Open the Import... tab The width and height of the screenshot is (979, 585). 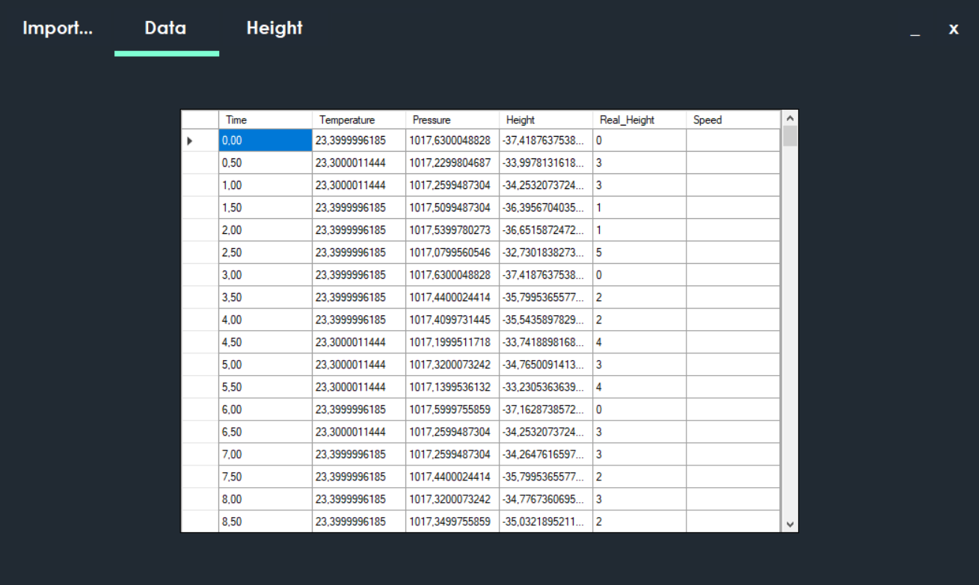pos(58,28)
